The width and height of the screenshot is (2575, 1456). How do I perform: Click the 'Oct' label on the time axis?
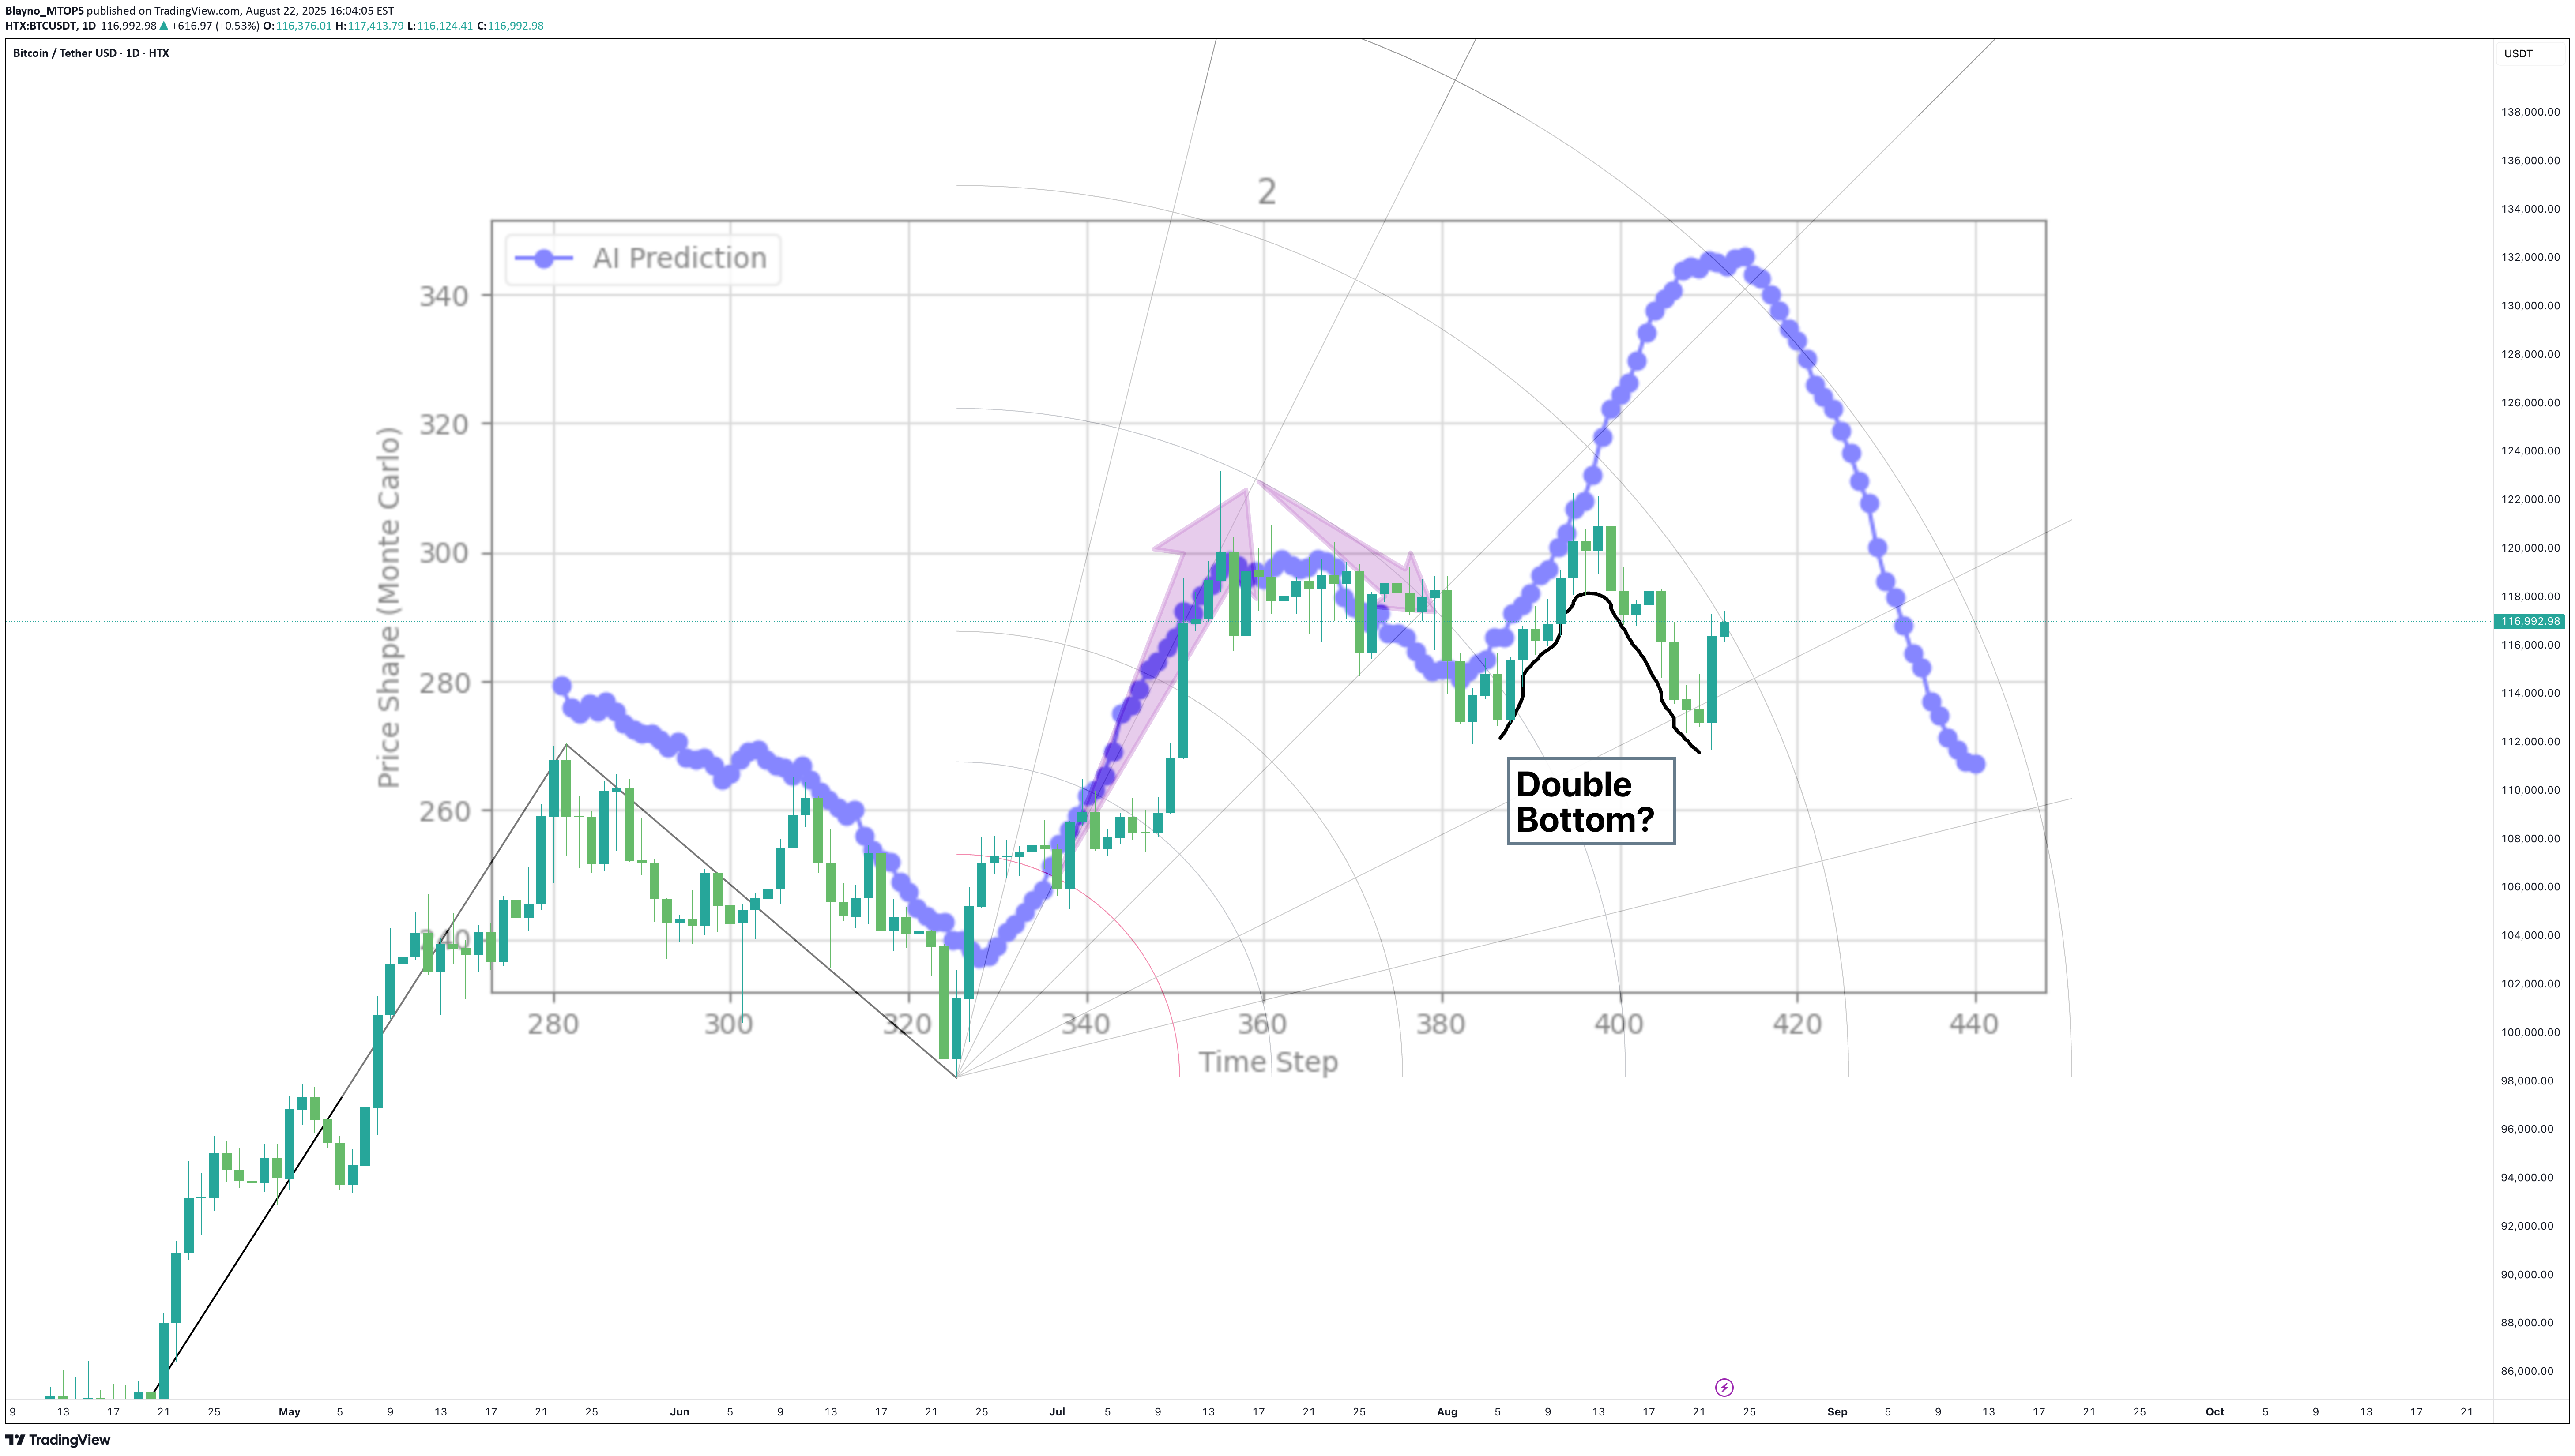point(2215,1412)
